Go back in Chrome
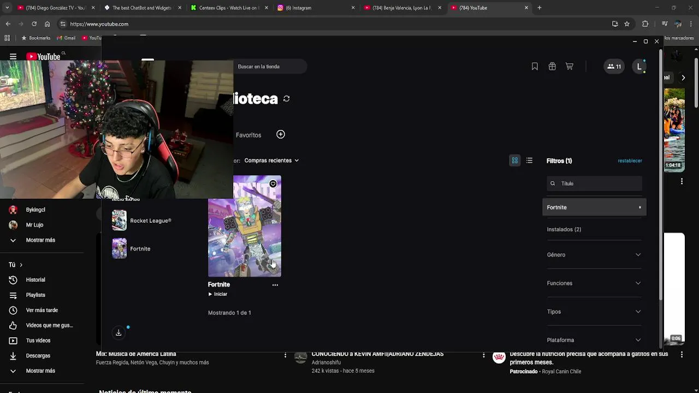This screenshot has height=393, width=699. [8, 24]
